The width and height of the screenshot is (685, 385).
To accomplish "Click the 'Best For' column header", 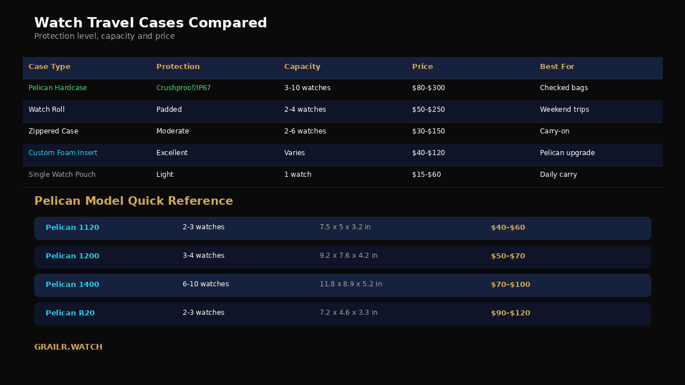I will [x=557, y=67].
